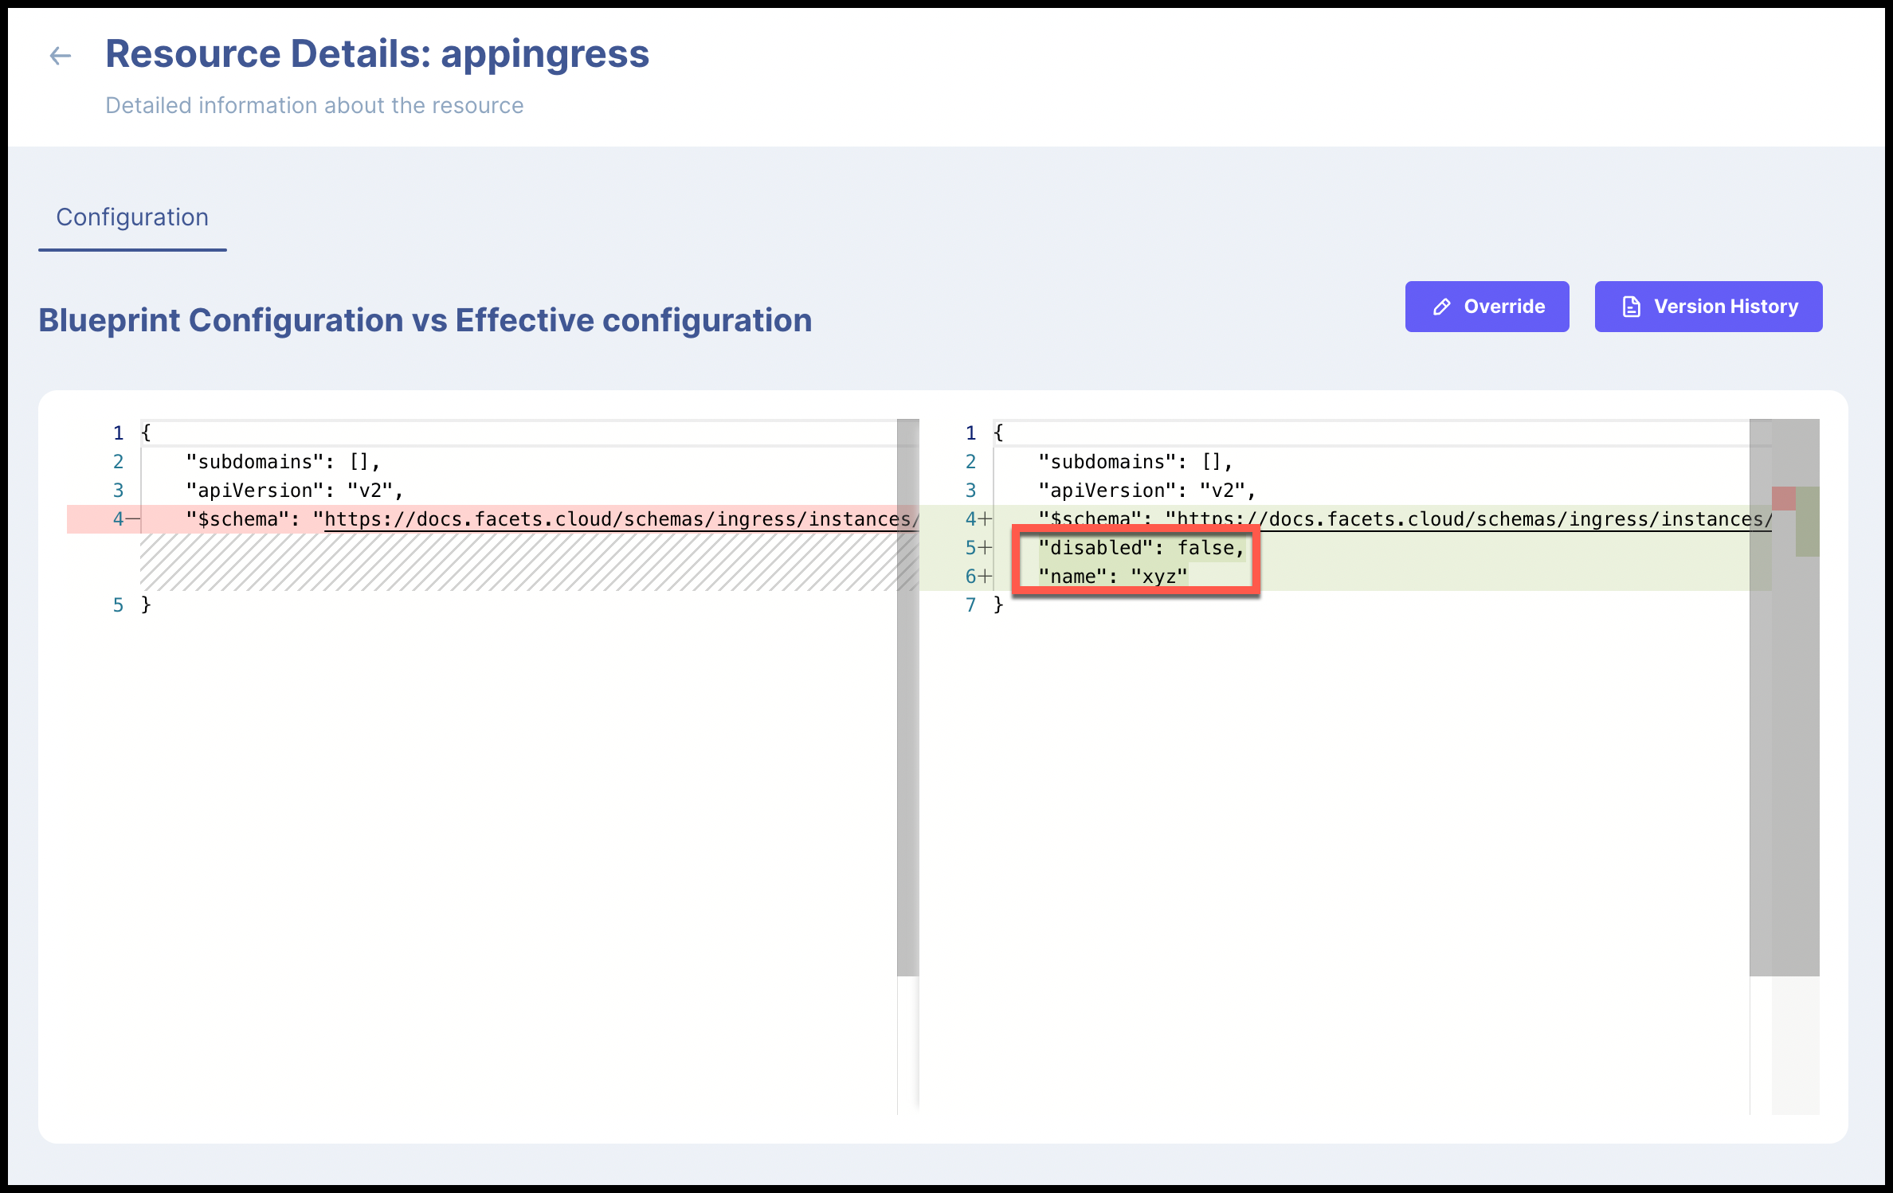This screenshot has width=1893, height=1193.
Task: Click the plus marker on line 6
Action: tap(986, 577)
